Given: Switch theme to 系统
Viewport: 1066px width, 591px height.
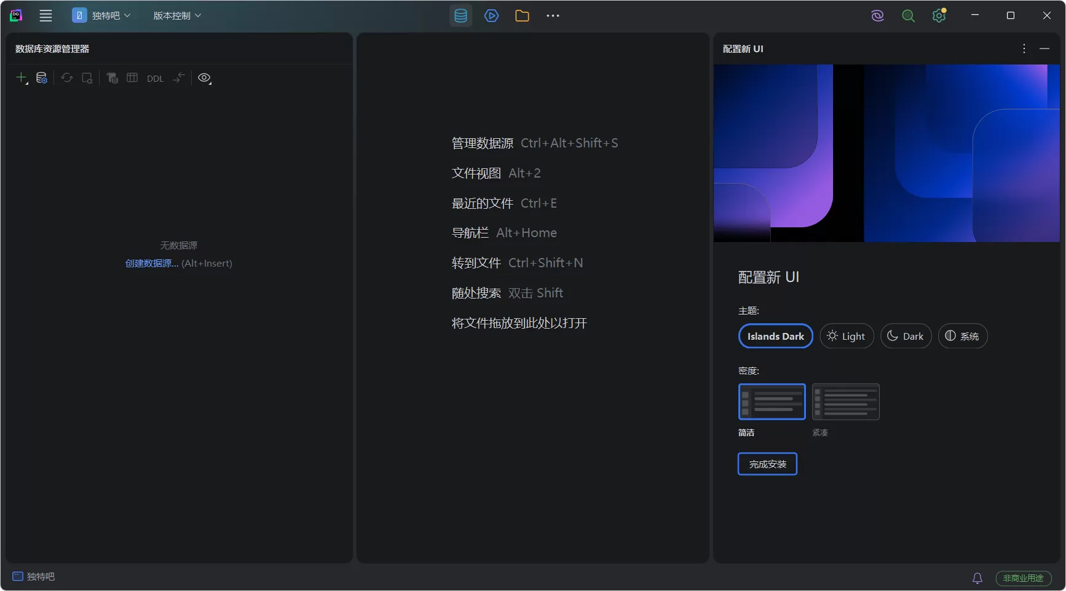Looking at the screenshot, I should pos(963,336).
